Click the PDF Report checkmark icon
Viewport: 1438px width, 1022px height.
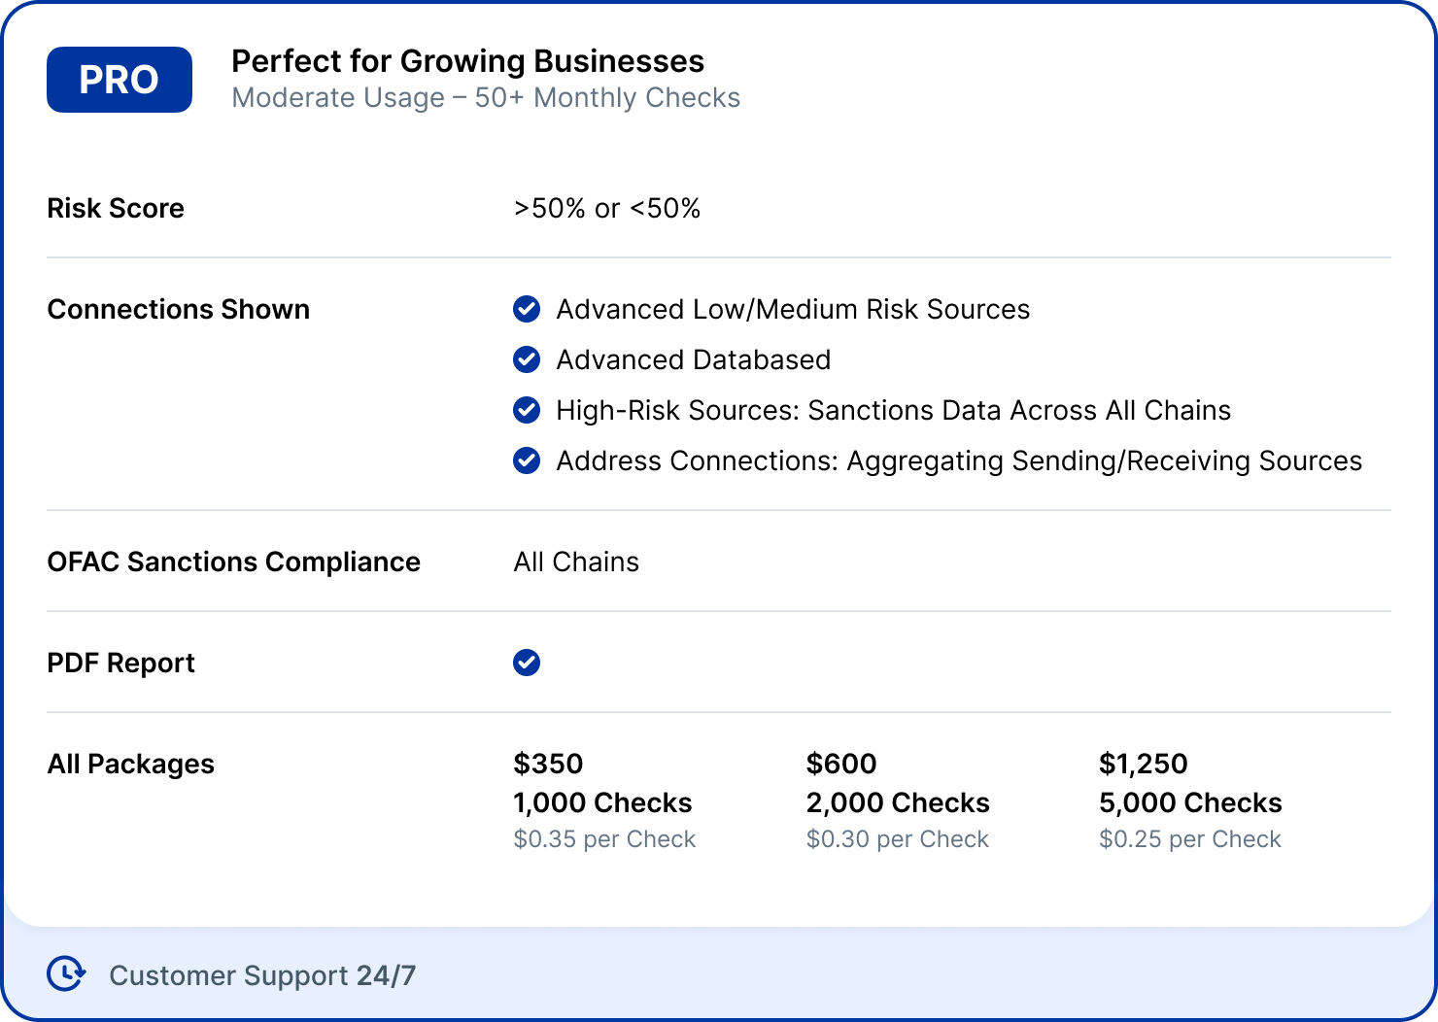click(x=527, y=663)
